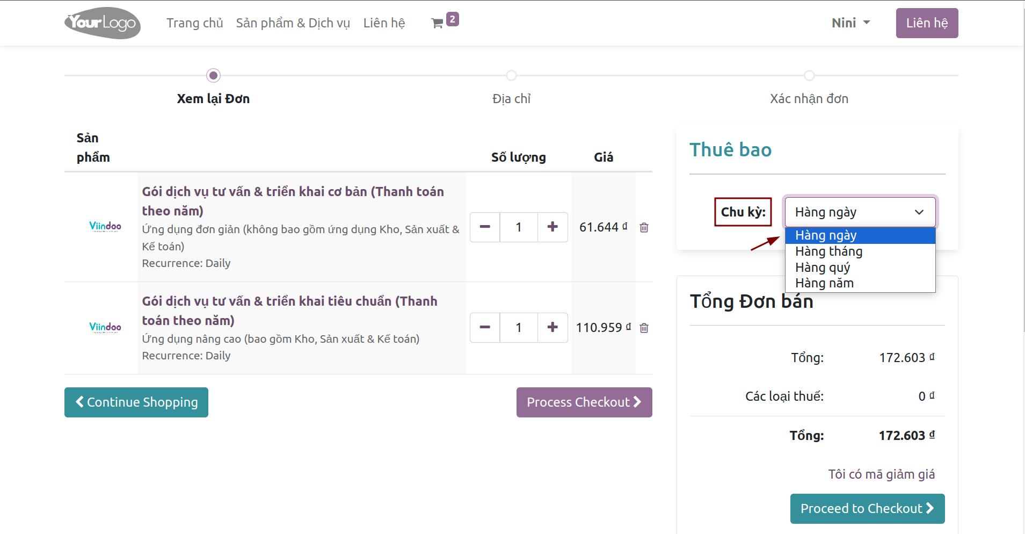This screenshot has width=1025, height=534.
Task: Pick the Hàng năm recurrence option
Action: 824,283
